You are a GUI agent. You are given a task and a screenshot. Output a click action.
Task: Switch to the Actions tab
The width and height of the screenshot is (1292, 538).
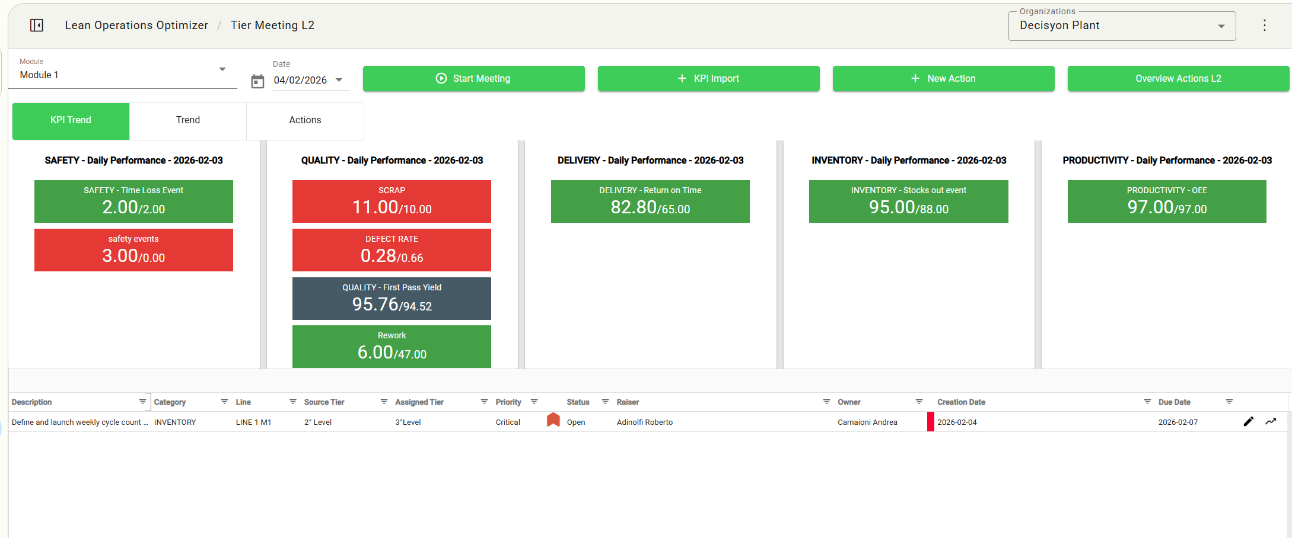click(305, 120)
